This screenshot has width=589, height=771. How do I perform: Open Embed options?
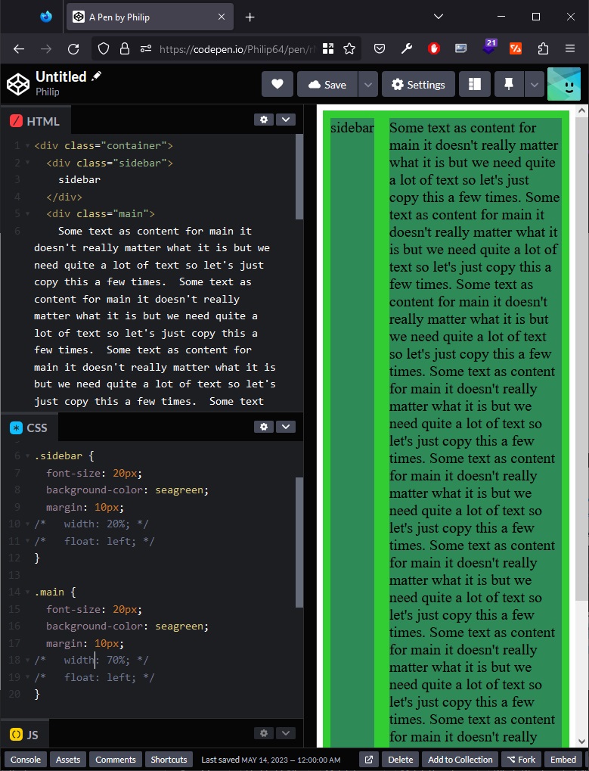point(563,760)
